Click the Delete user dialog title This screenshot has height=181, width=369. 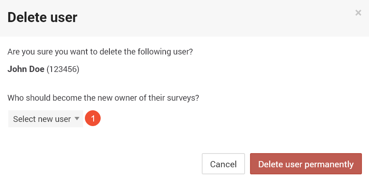tap(42, 17)
